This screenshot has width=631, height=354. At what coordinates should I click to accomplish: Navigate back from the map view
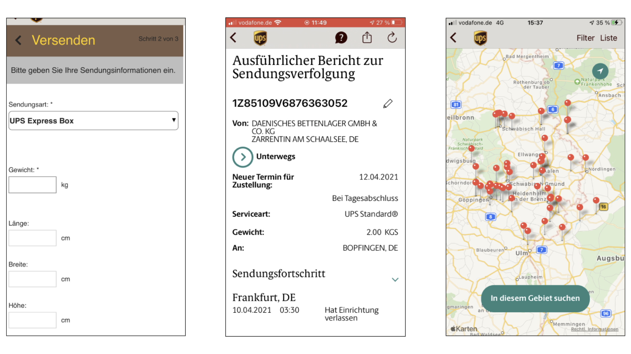coord(454,38)
